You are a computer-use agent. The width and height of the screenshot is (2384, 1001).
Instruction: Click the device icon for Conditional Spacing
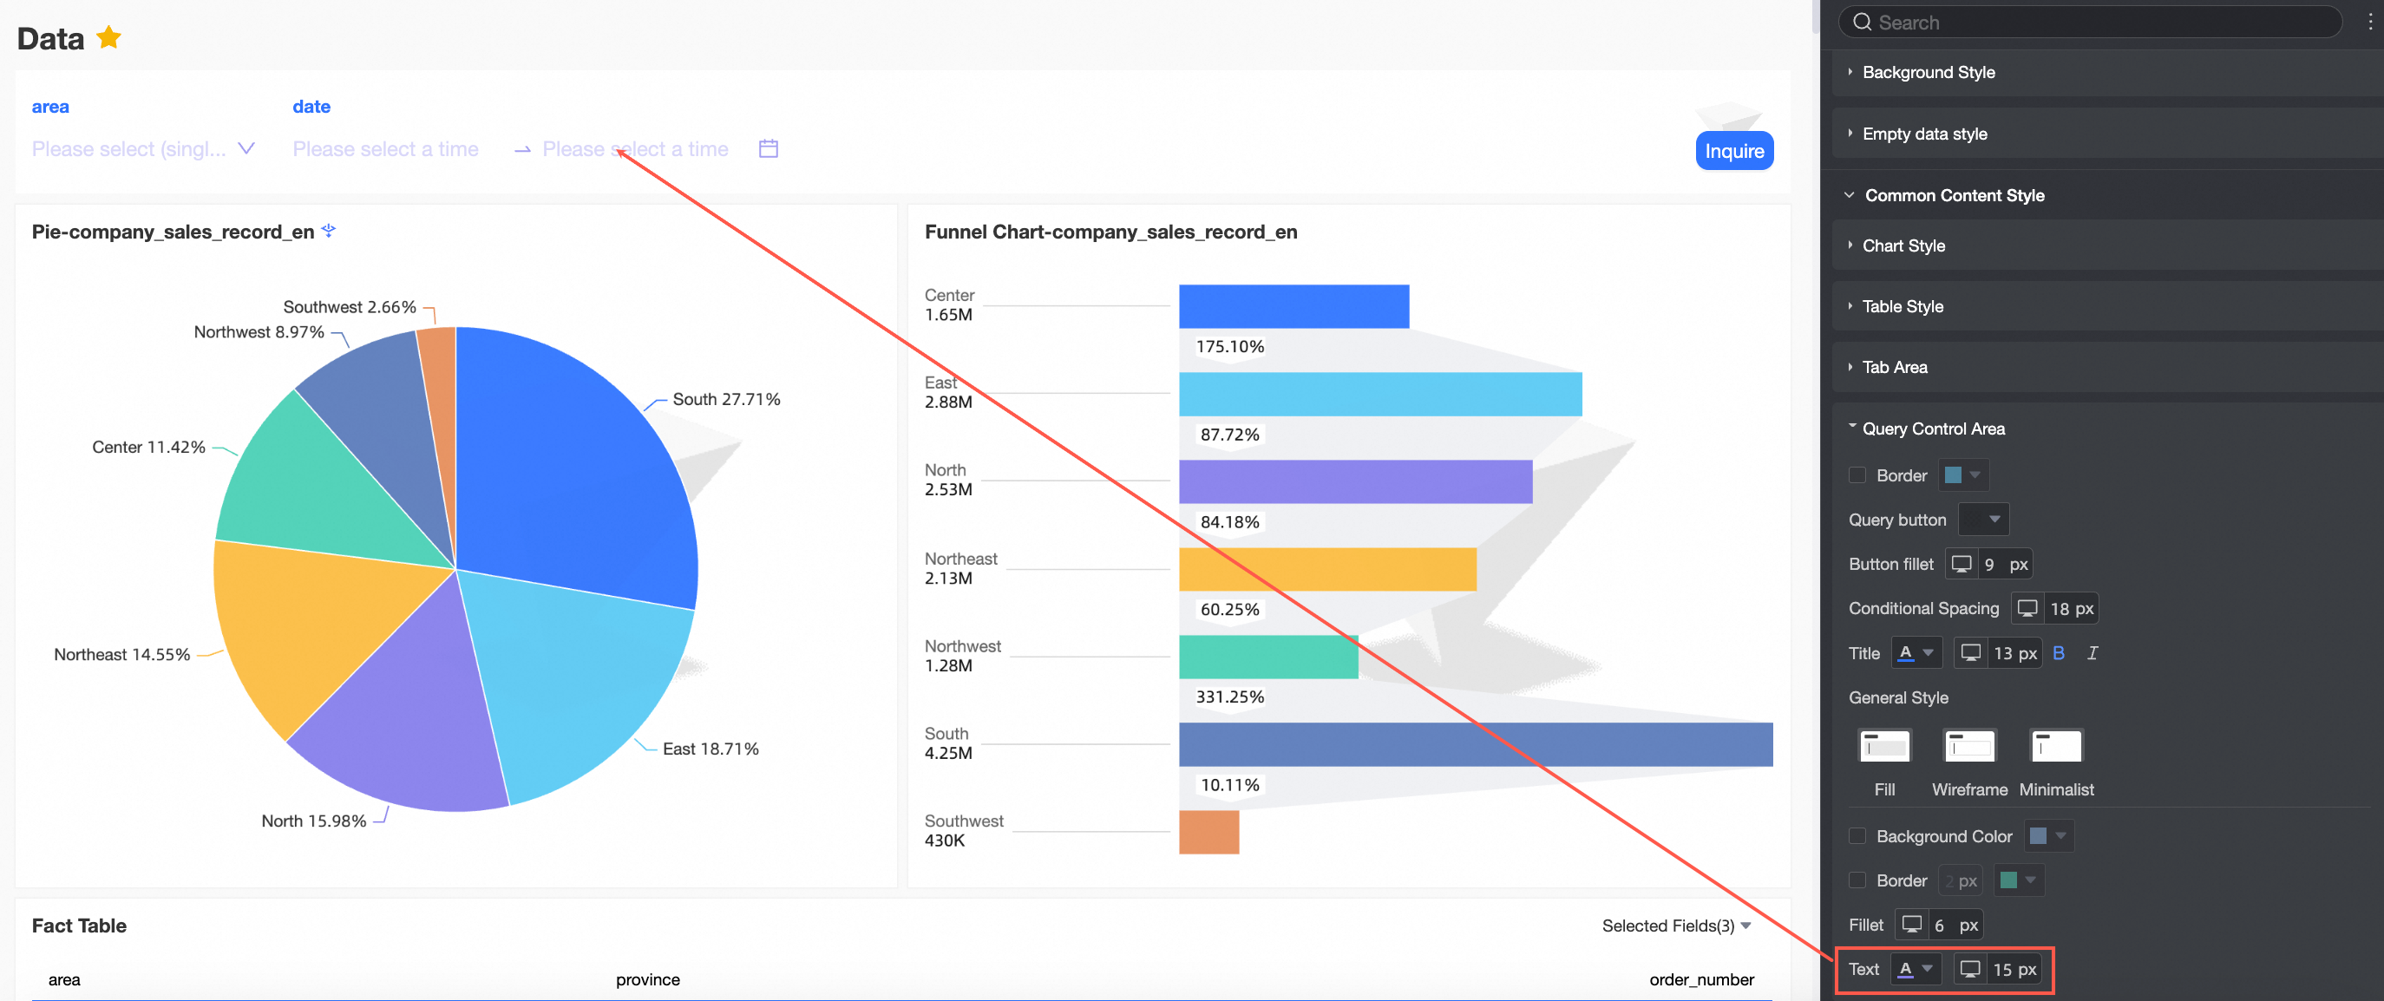tap(2027, 609)
